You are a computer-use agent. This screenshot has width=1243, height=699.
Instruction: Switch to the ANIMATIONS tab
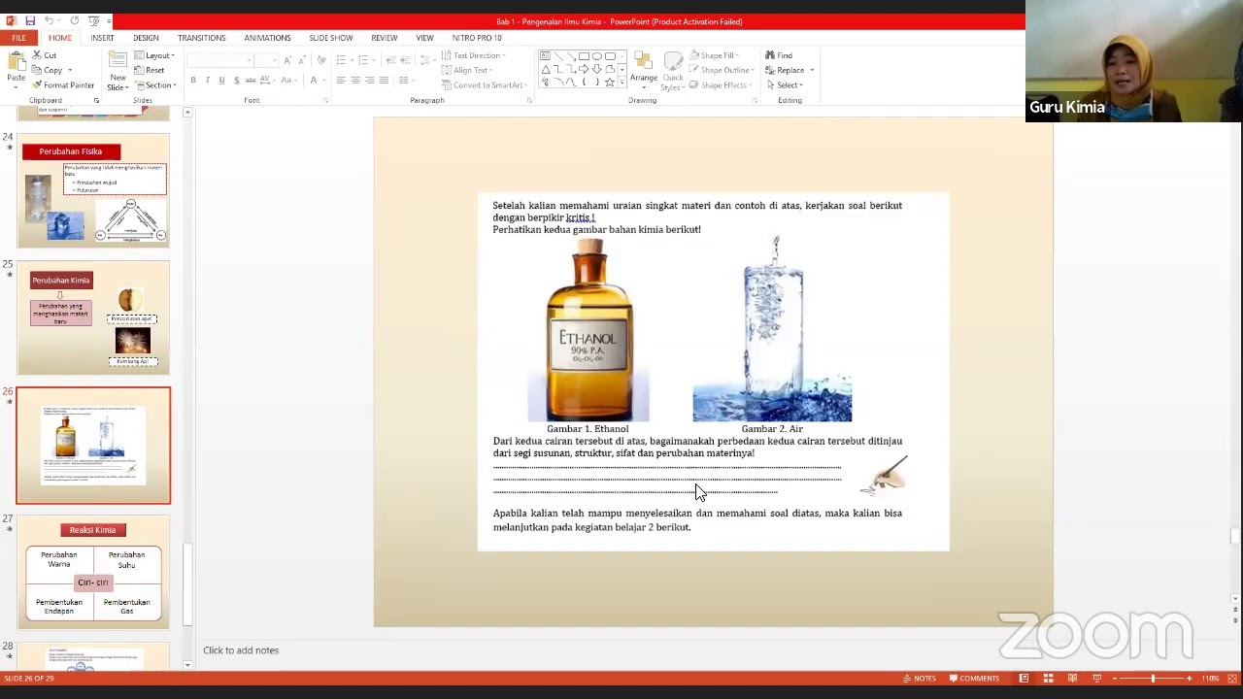coord(267,38)
